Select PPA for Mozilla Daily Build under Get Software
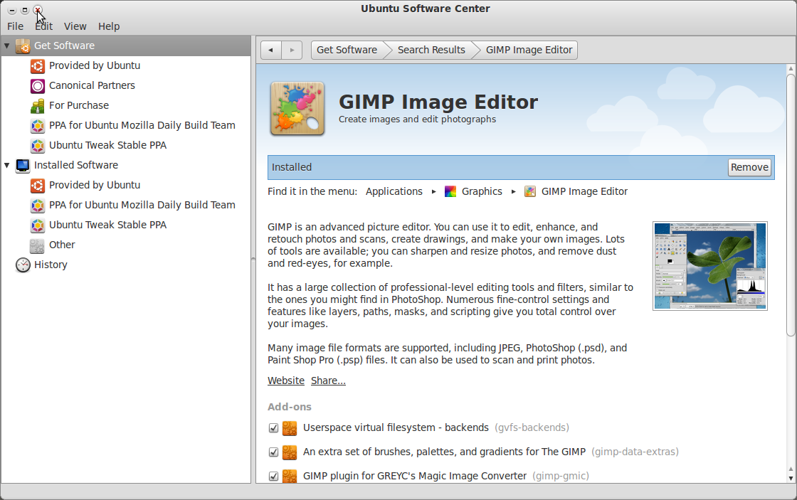Screen dimensions: 797x500 142,125
